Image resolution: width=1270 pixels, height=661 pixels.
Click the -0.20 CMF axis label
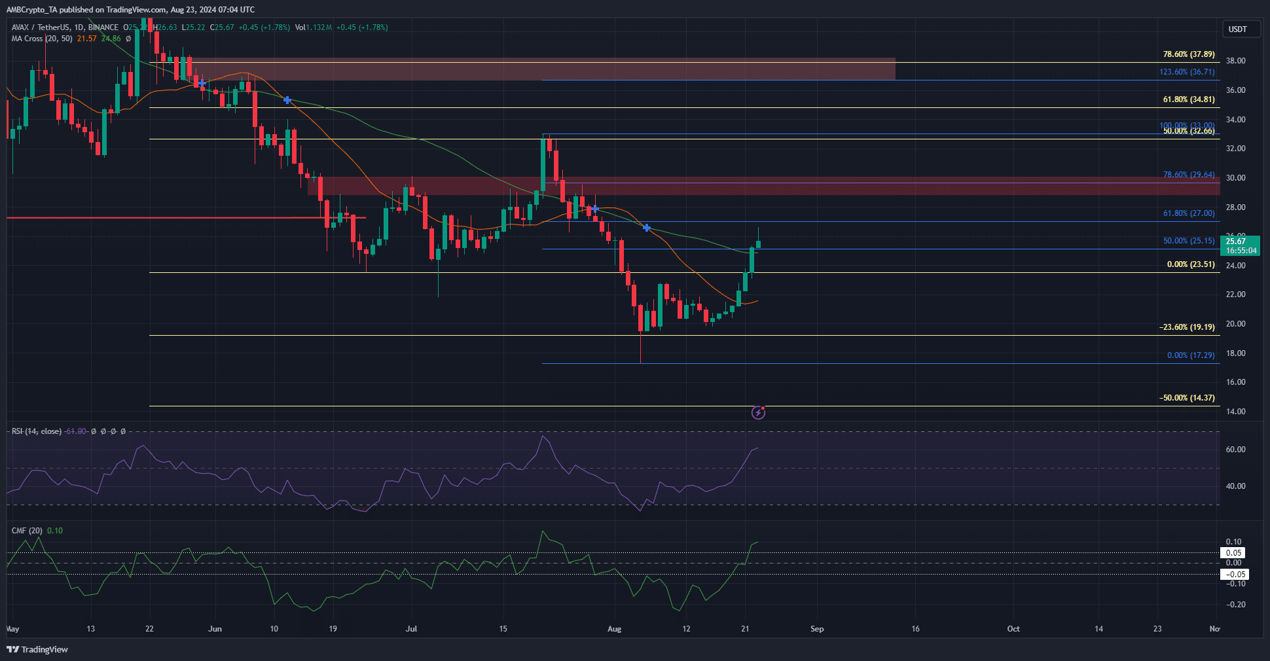(x=1235, y=605)
